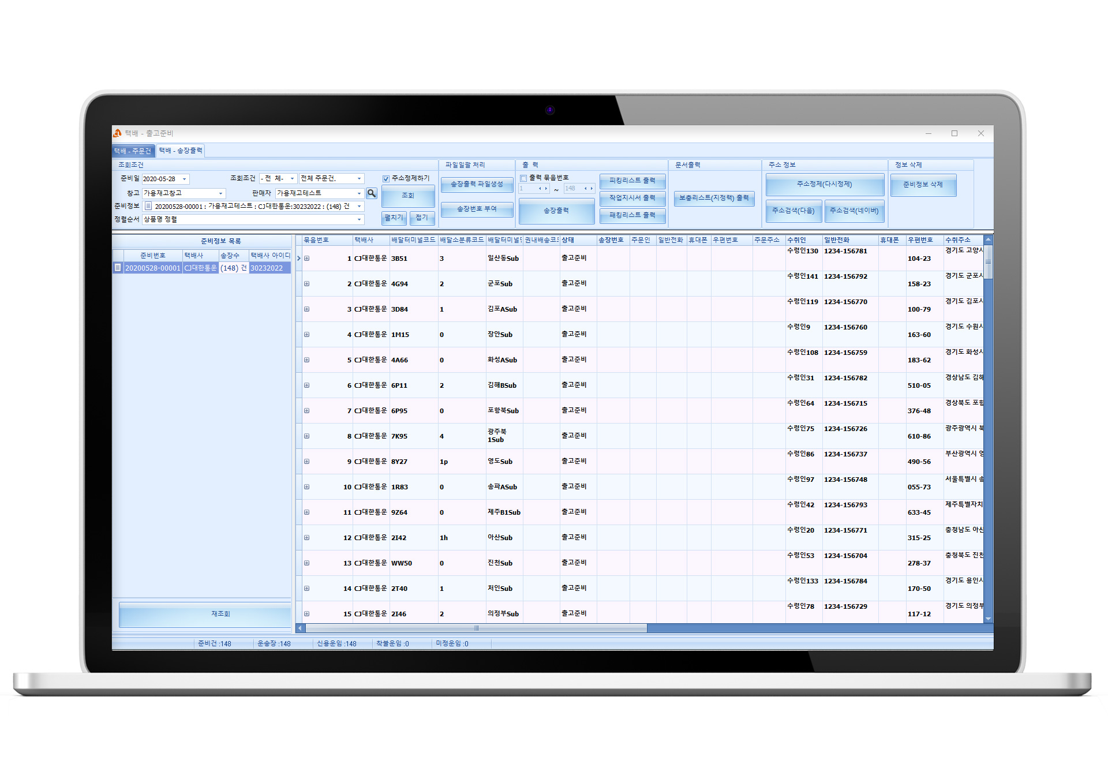
Task: Click the 송장출력 button
Action: click(x=556, y=211)
